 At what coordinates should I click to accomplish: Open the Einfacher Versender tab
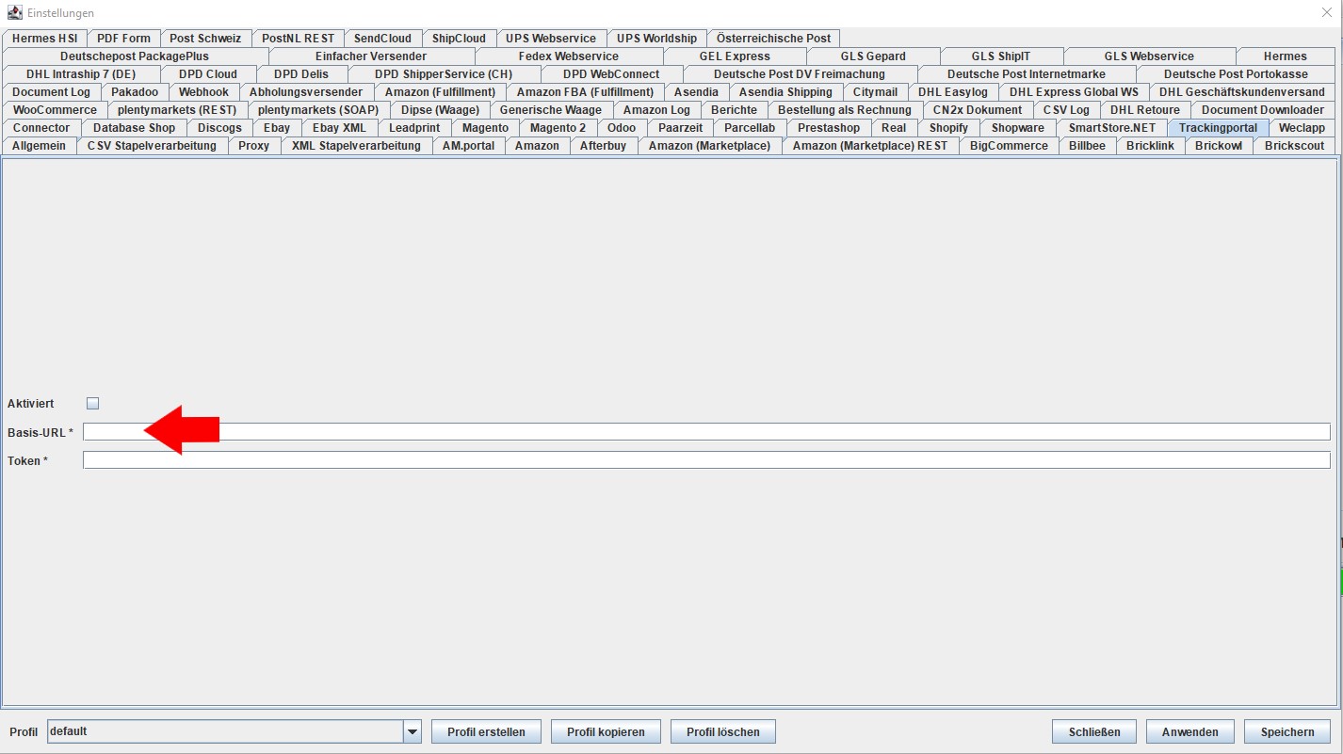[x=371, y=56]
